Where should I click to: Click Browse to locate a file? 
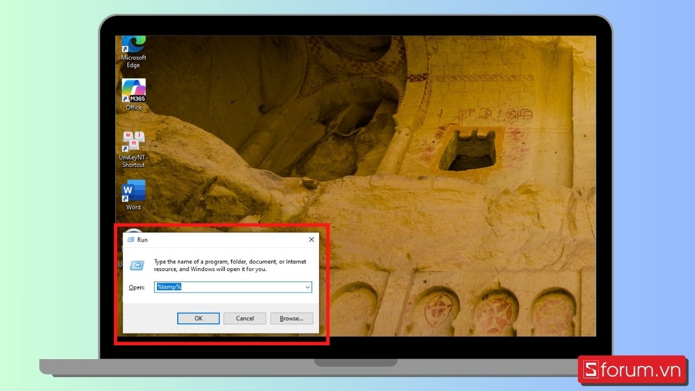(x=291, y=318)
